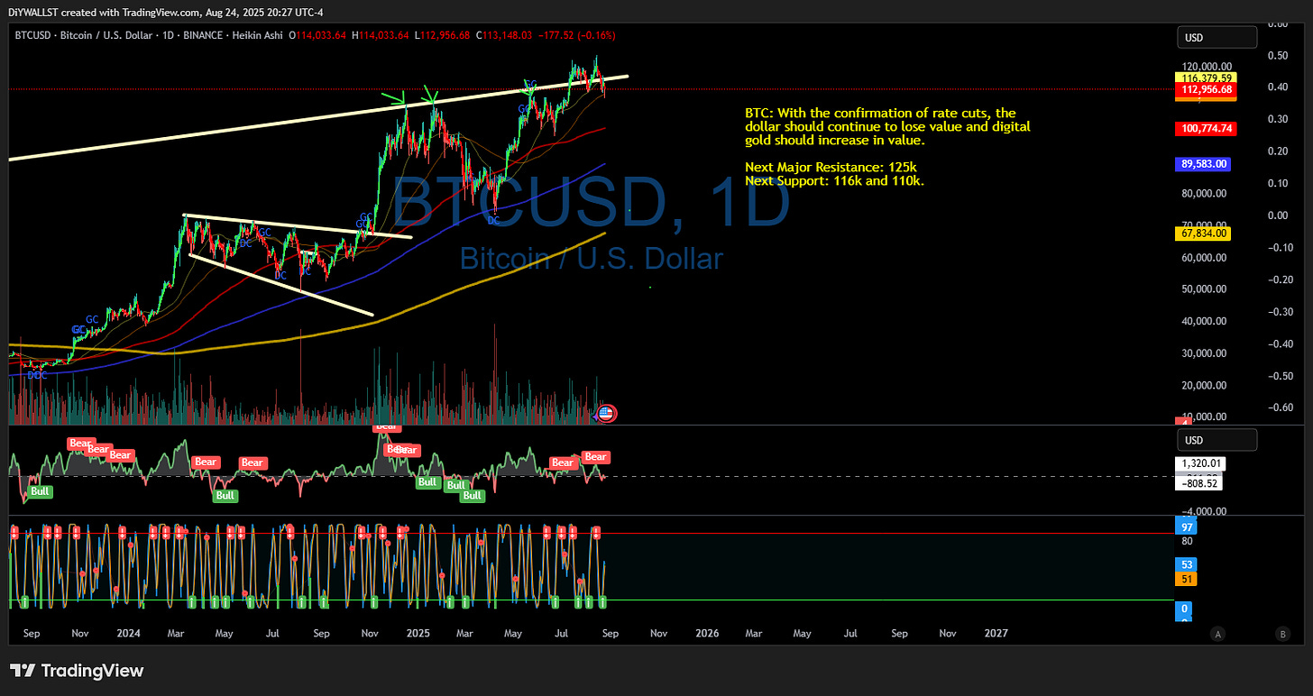Click the red 100,774.74 price label
Viewport: 1313px width, 696px height.
coord(1205,129)
